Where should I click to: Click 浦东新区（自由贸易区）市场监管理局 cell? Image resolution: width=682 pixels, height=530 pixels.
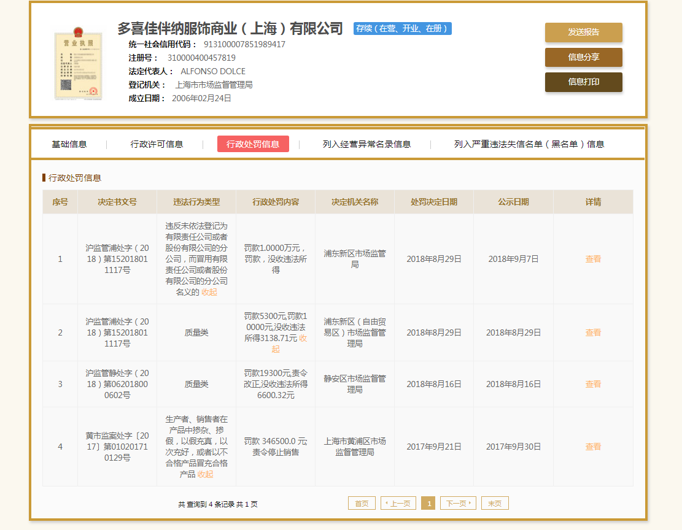point(355,332)
